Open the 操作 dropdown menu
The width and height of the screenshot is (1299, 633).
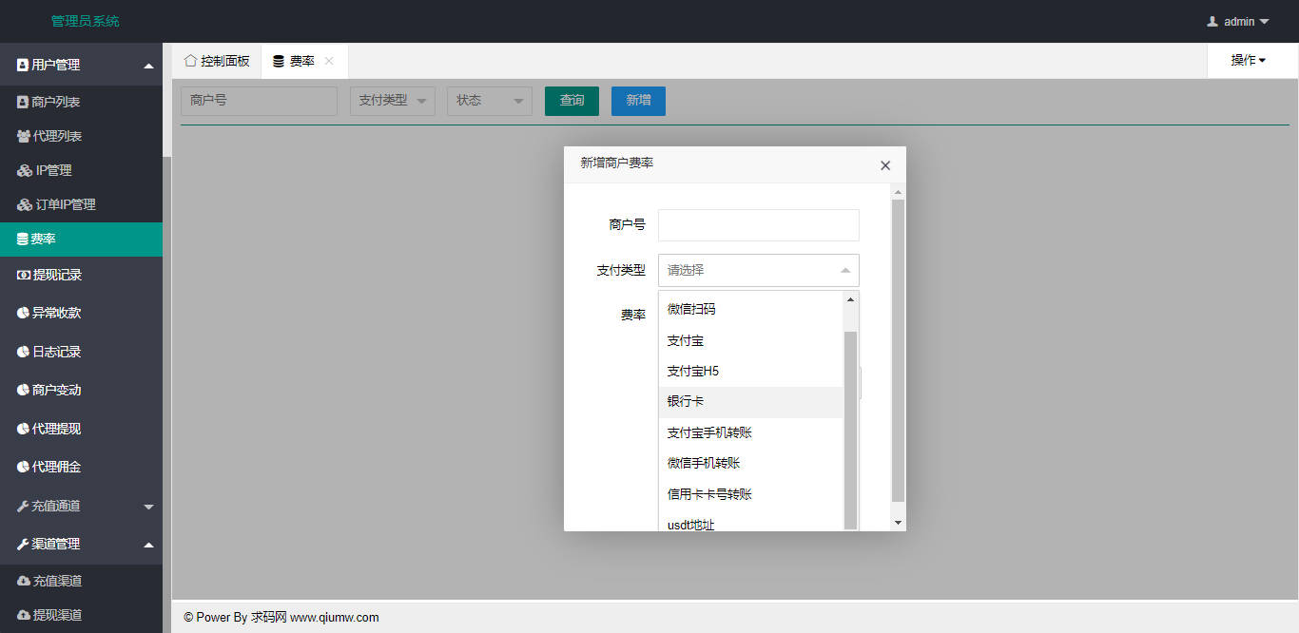[x=1248, y=61]
